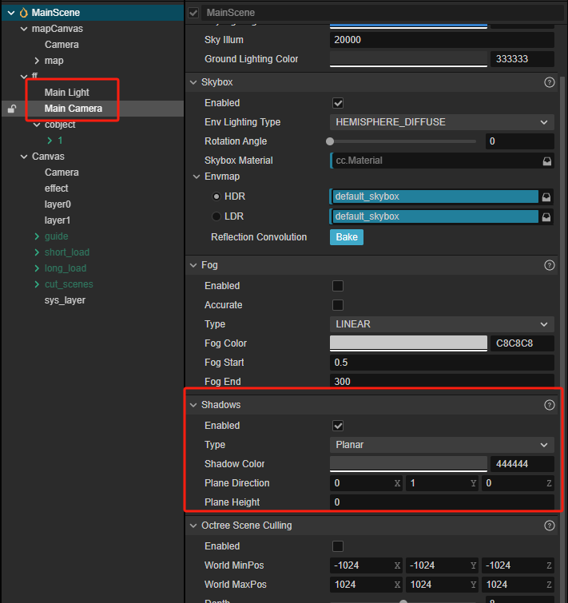568x603 pixels.
Task: Expand the long_load node arrow
Action: coord(37,268)
